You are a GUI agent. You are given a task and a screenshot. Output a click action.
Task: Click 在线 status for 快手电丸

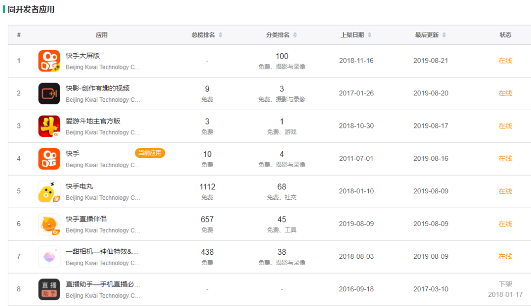coord(505,191)
